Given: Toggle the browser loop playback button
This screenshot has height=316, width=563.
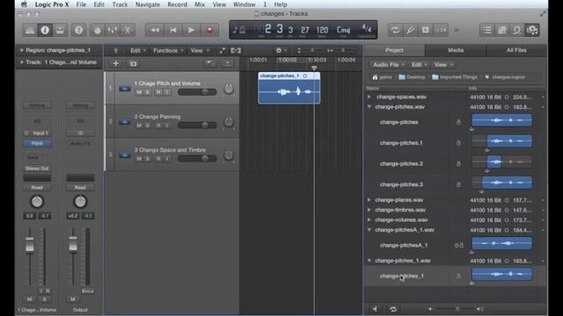Looking at the screenshot, I should tap(393, 309).
